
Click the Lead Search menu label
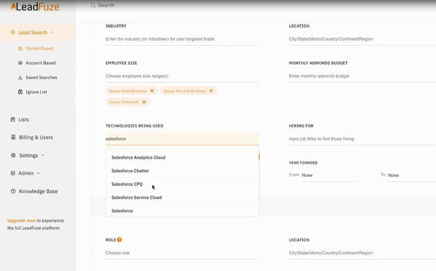33,32
